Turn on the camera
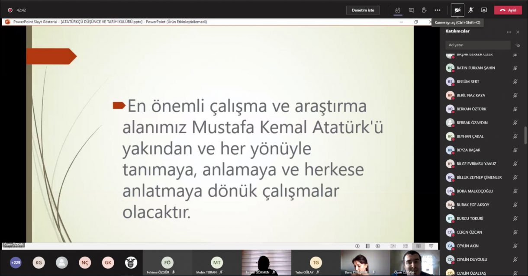 pos(457,10)
